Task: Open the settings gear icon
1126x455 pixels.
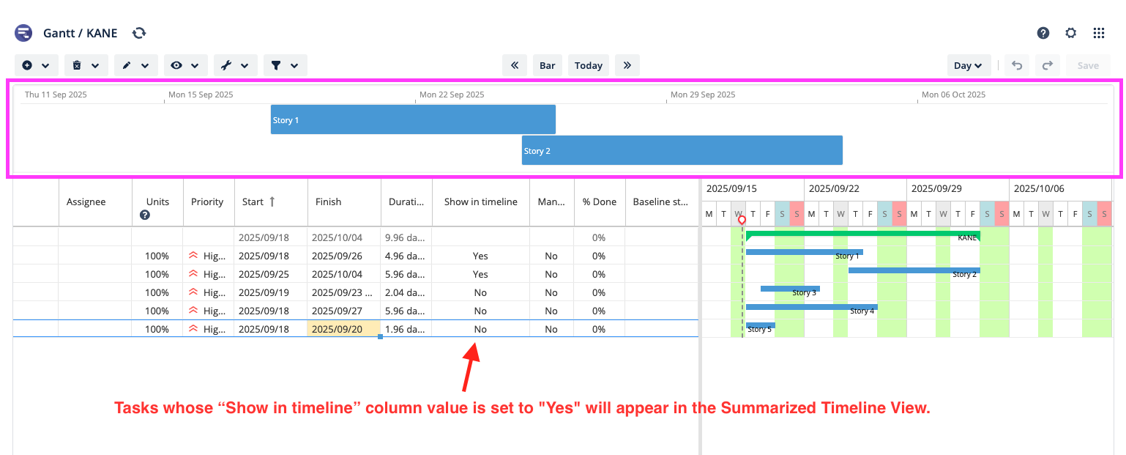Action: click(1071, 33)
